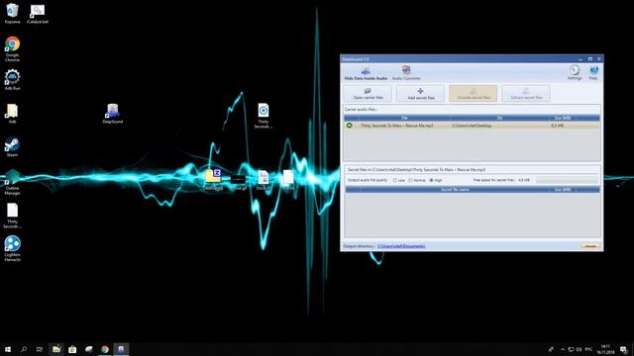This screenshot has width=634, height=356.
Task: Select the High output quality option
Action: (x=436, y=180)
